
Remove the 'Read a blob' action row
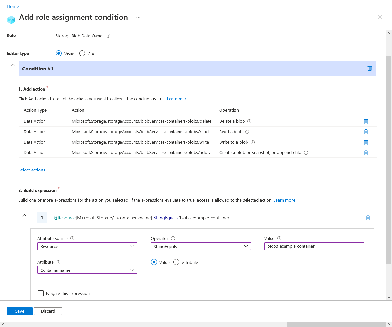point(366,132)
